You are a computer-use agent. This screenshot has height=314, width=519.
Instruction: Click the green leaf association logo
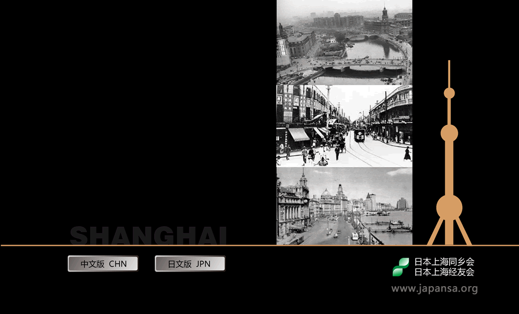coord(401,267)
